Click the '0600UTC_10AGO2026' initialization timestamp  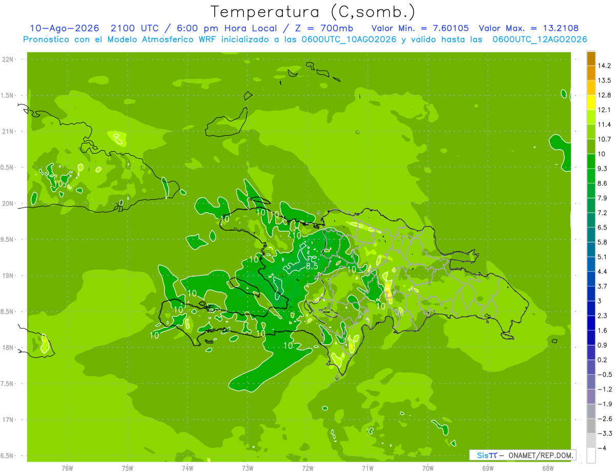[348, 39]
